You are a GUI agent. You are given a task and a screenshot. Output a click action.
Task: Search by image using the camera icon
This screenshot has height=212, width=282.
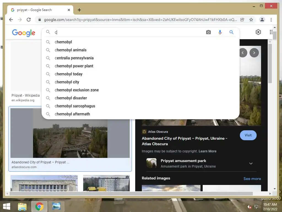click(208, 32)
